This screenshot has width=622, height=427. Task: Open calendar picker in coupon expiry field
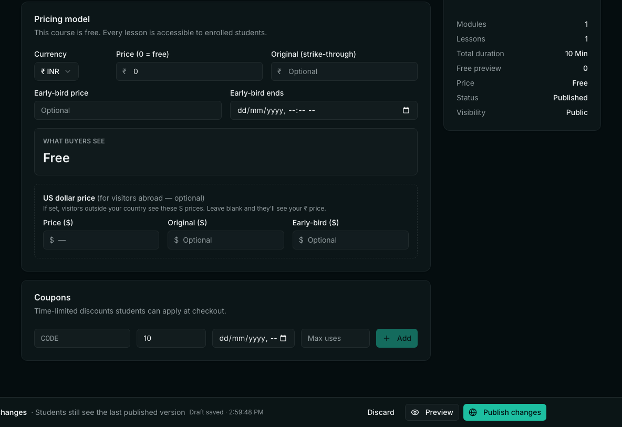coord(283,338)
